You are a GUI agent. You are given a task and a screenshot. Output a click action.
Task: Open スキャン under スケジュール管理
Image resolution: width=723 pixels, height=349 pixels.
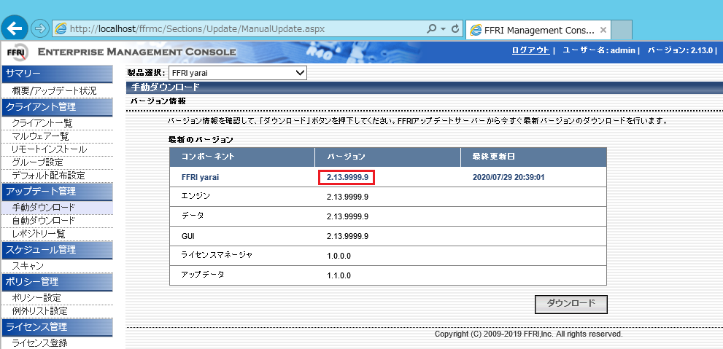click(28, 266)
